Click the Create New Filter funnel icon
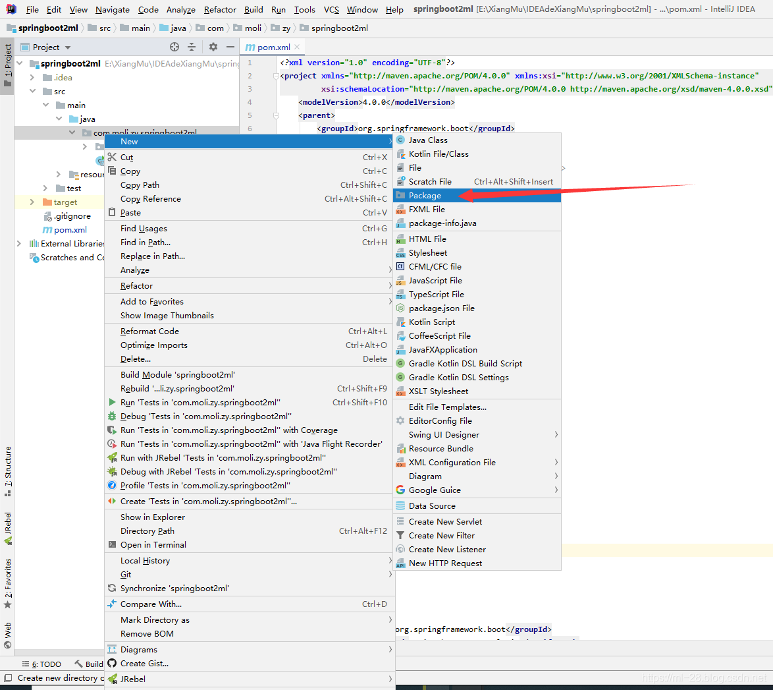The width and height of the screenshot is (773, 690). 401,536
